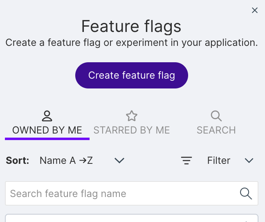The height and width of the screenshot is (222, 265).
Task: Open the STARRED BY ME tab label
Action: (x=132, y=130)
